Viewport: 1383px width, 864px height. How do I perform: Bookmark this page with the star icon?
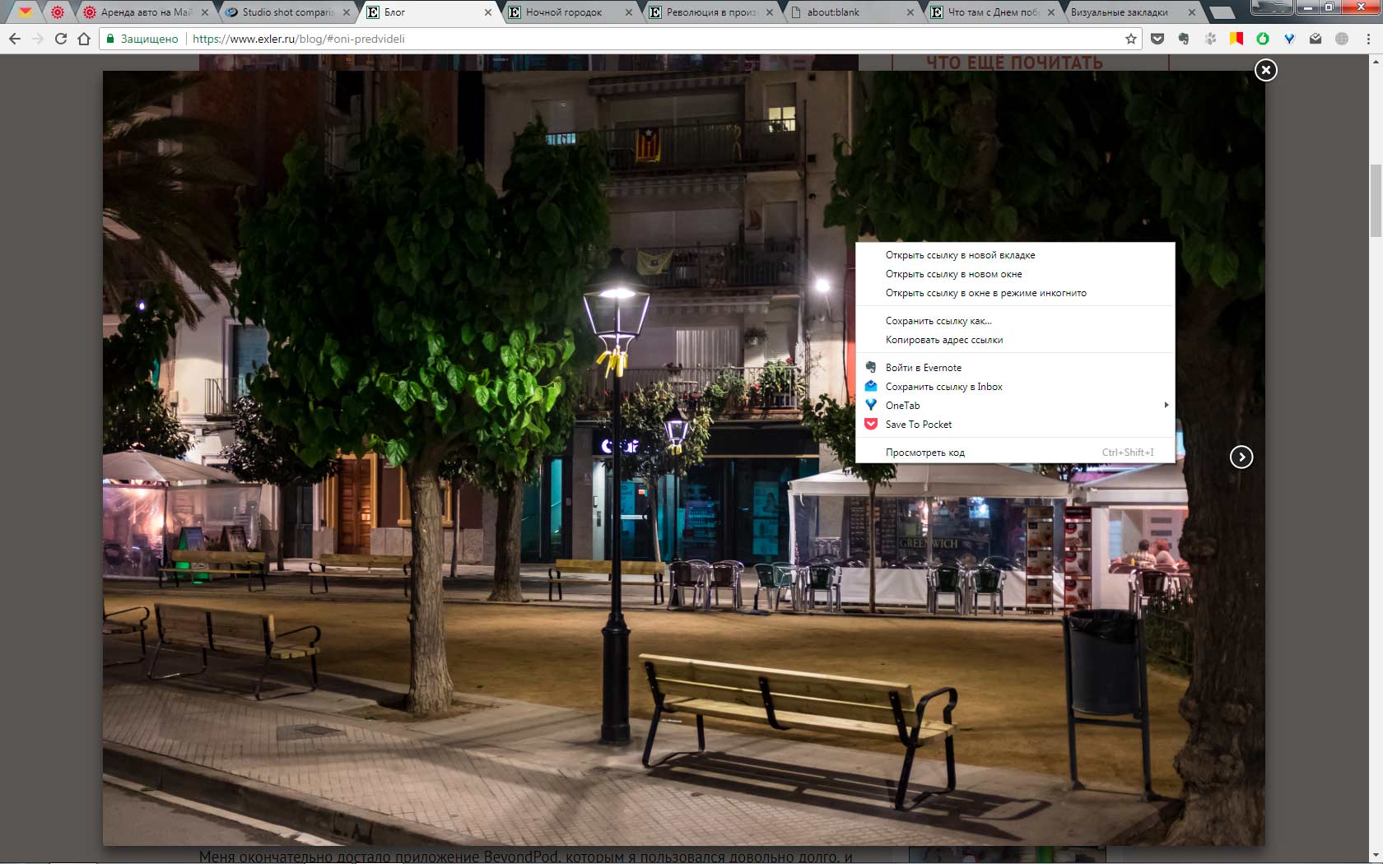point(1130,39)
